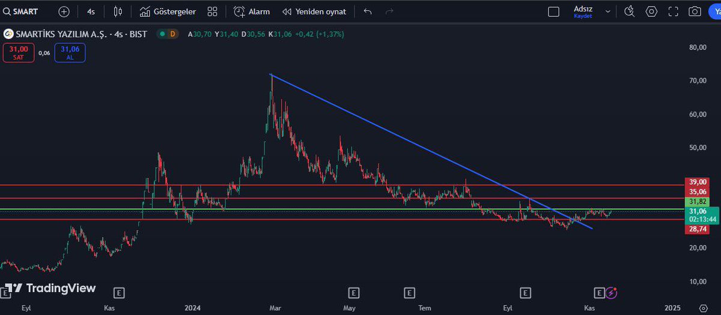Image resolution: width=721 pixels, height=315 pixels.
Task: Click the Adsız layout name
Action: coord(583,9)
